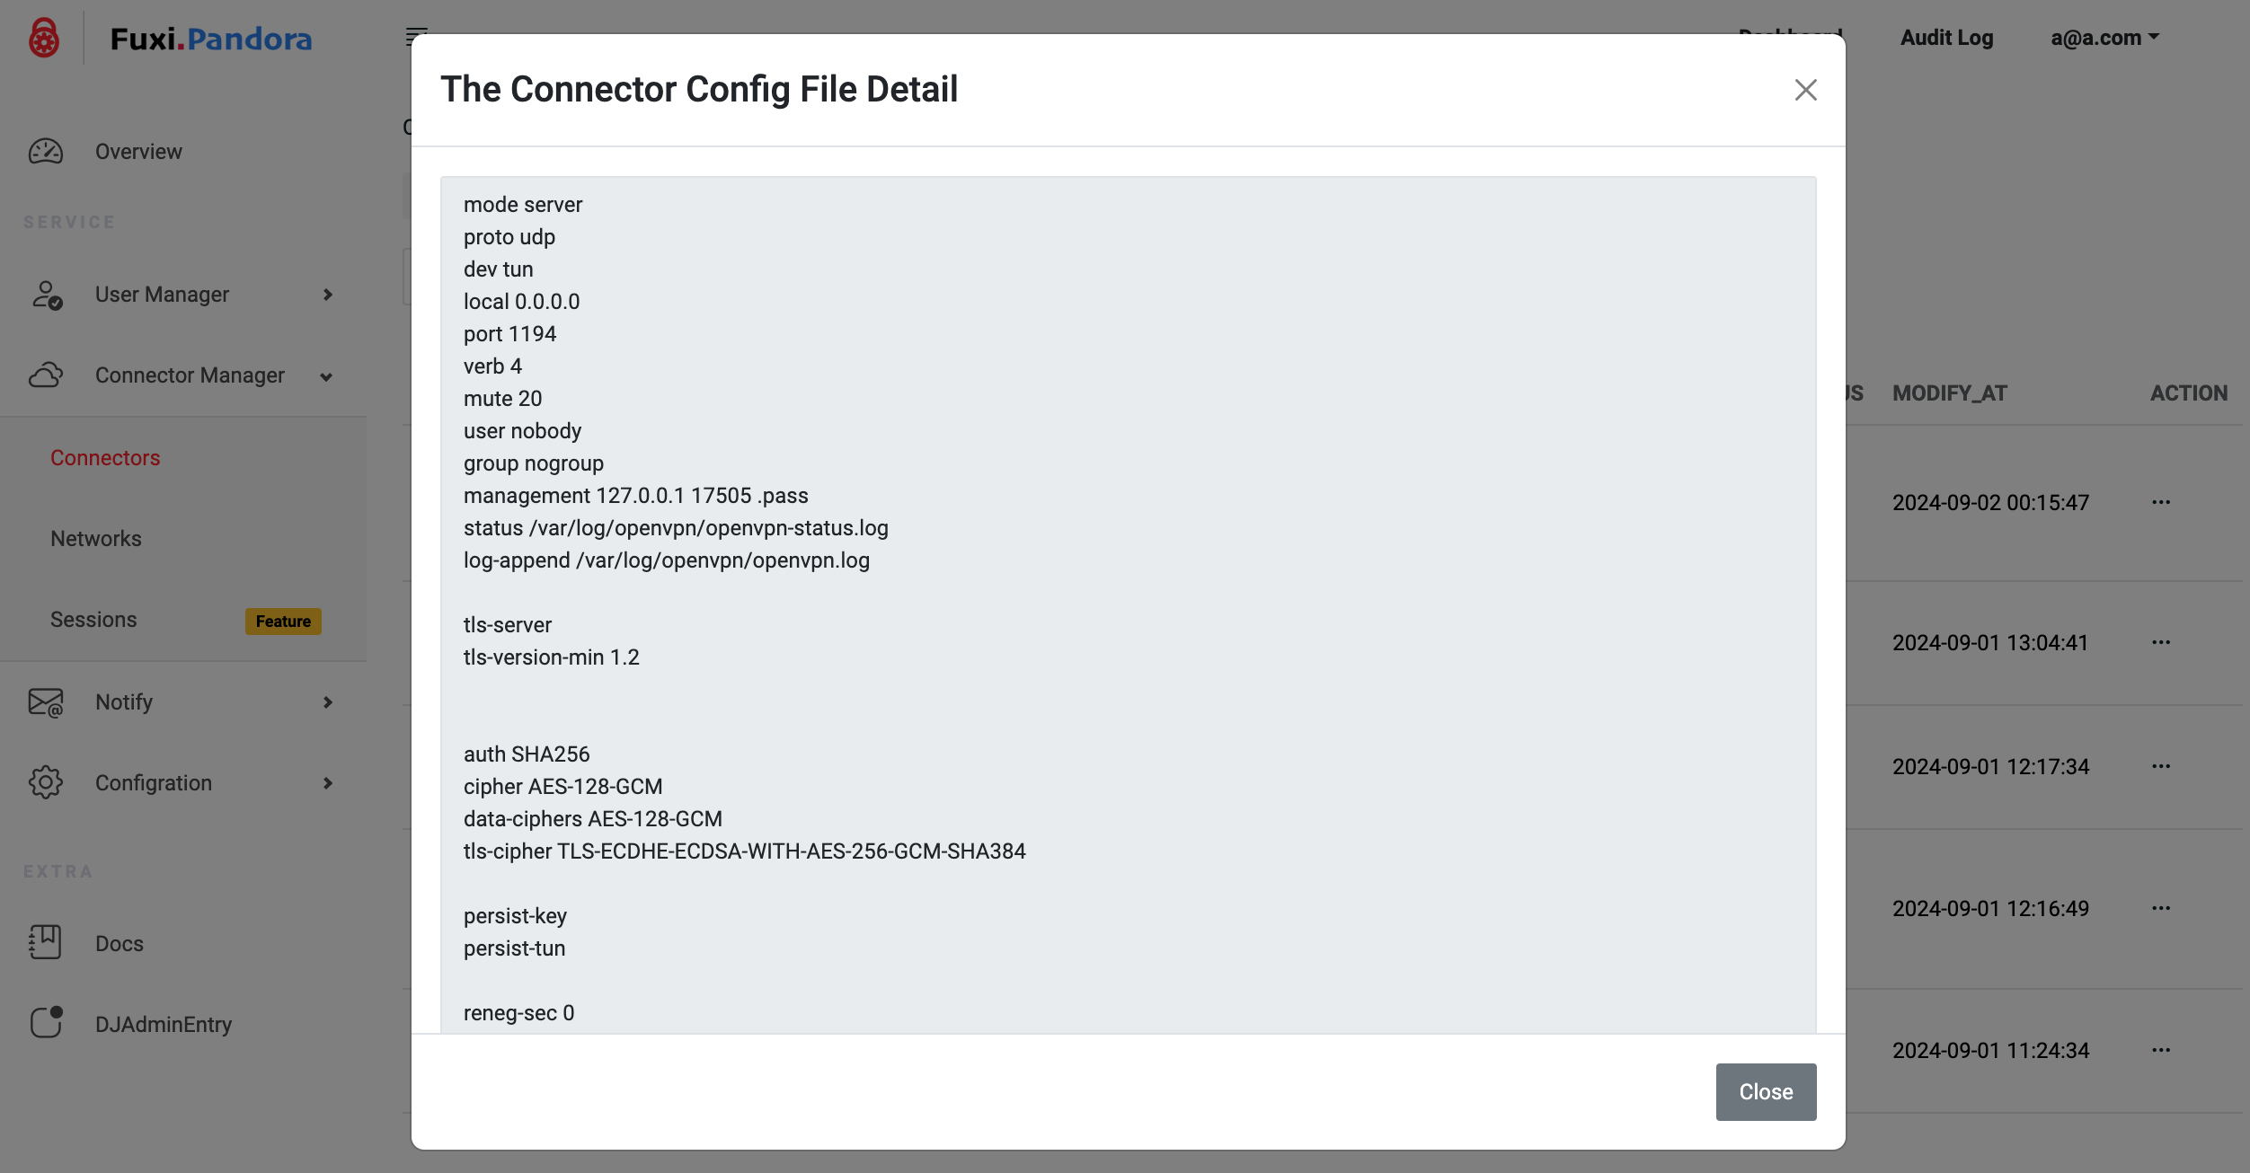Viewport: 2250px width, 1173px height.
Task: Collapse the Connector Manager submenu arrow
Action: pyautogui.click(x=326, y=377)
